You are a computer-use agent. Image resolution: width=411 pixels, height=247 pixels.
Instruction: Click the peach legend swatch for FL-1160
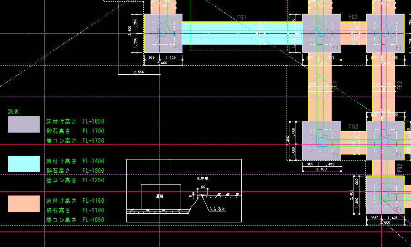[24, 204]
